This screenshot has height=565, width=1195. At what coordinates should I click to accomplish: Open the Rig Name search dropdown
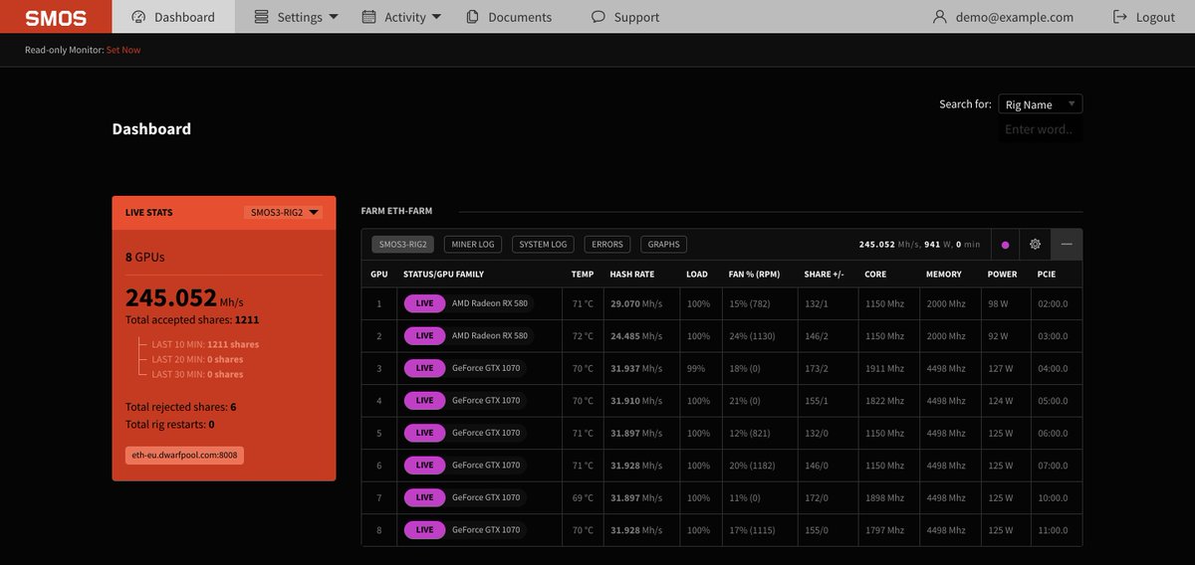[x=1040, y=103]
